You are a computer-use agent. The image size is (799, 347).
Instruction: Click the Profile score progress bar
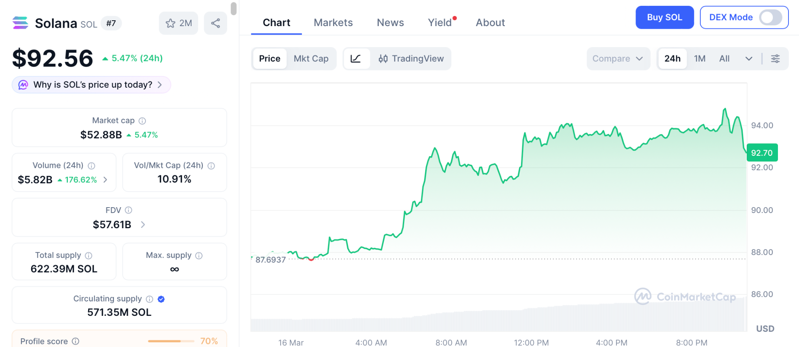pos(171,341)
